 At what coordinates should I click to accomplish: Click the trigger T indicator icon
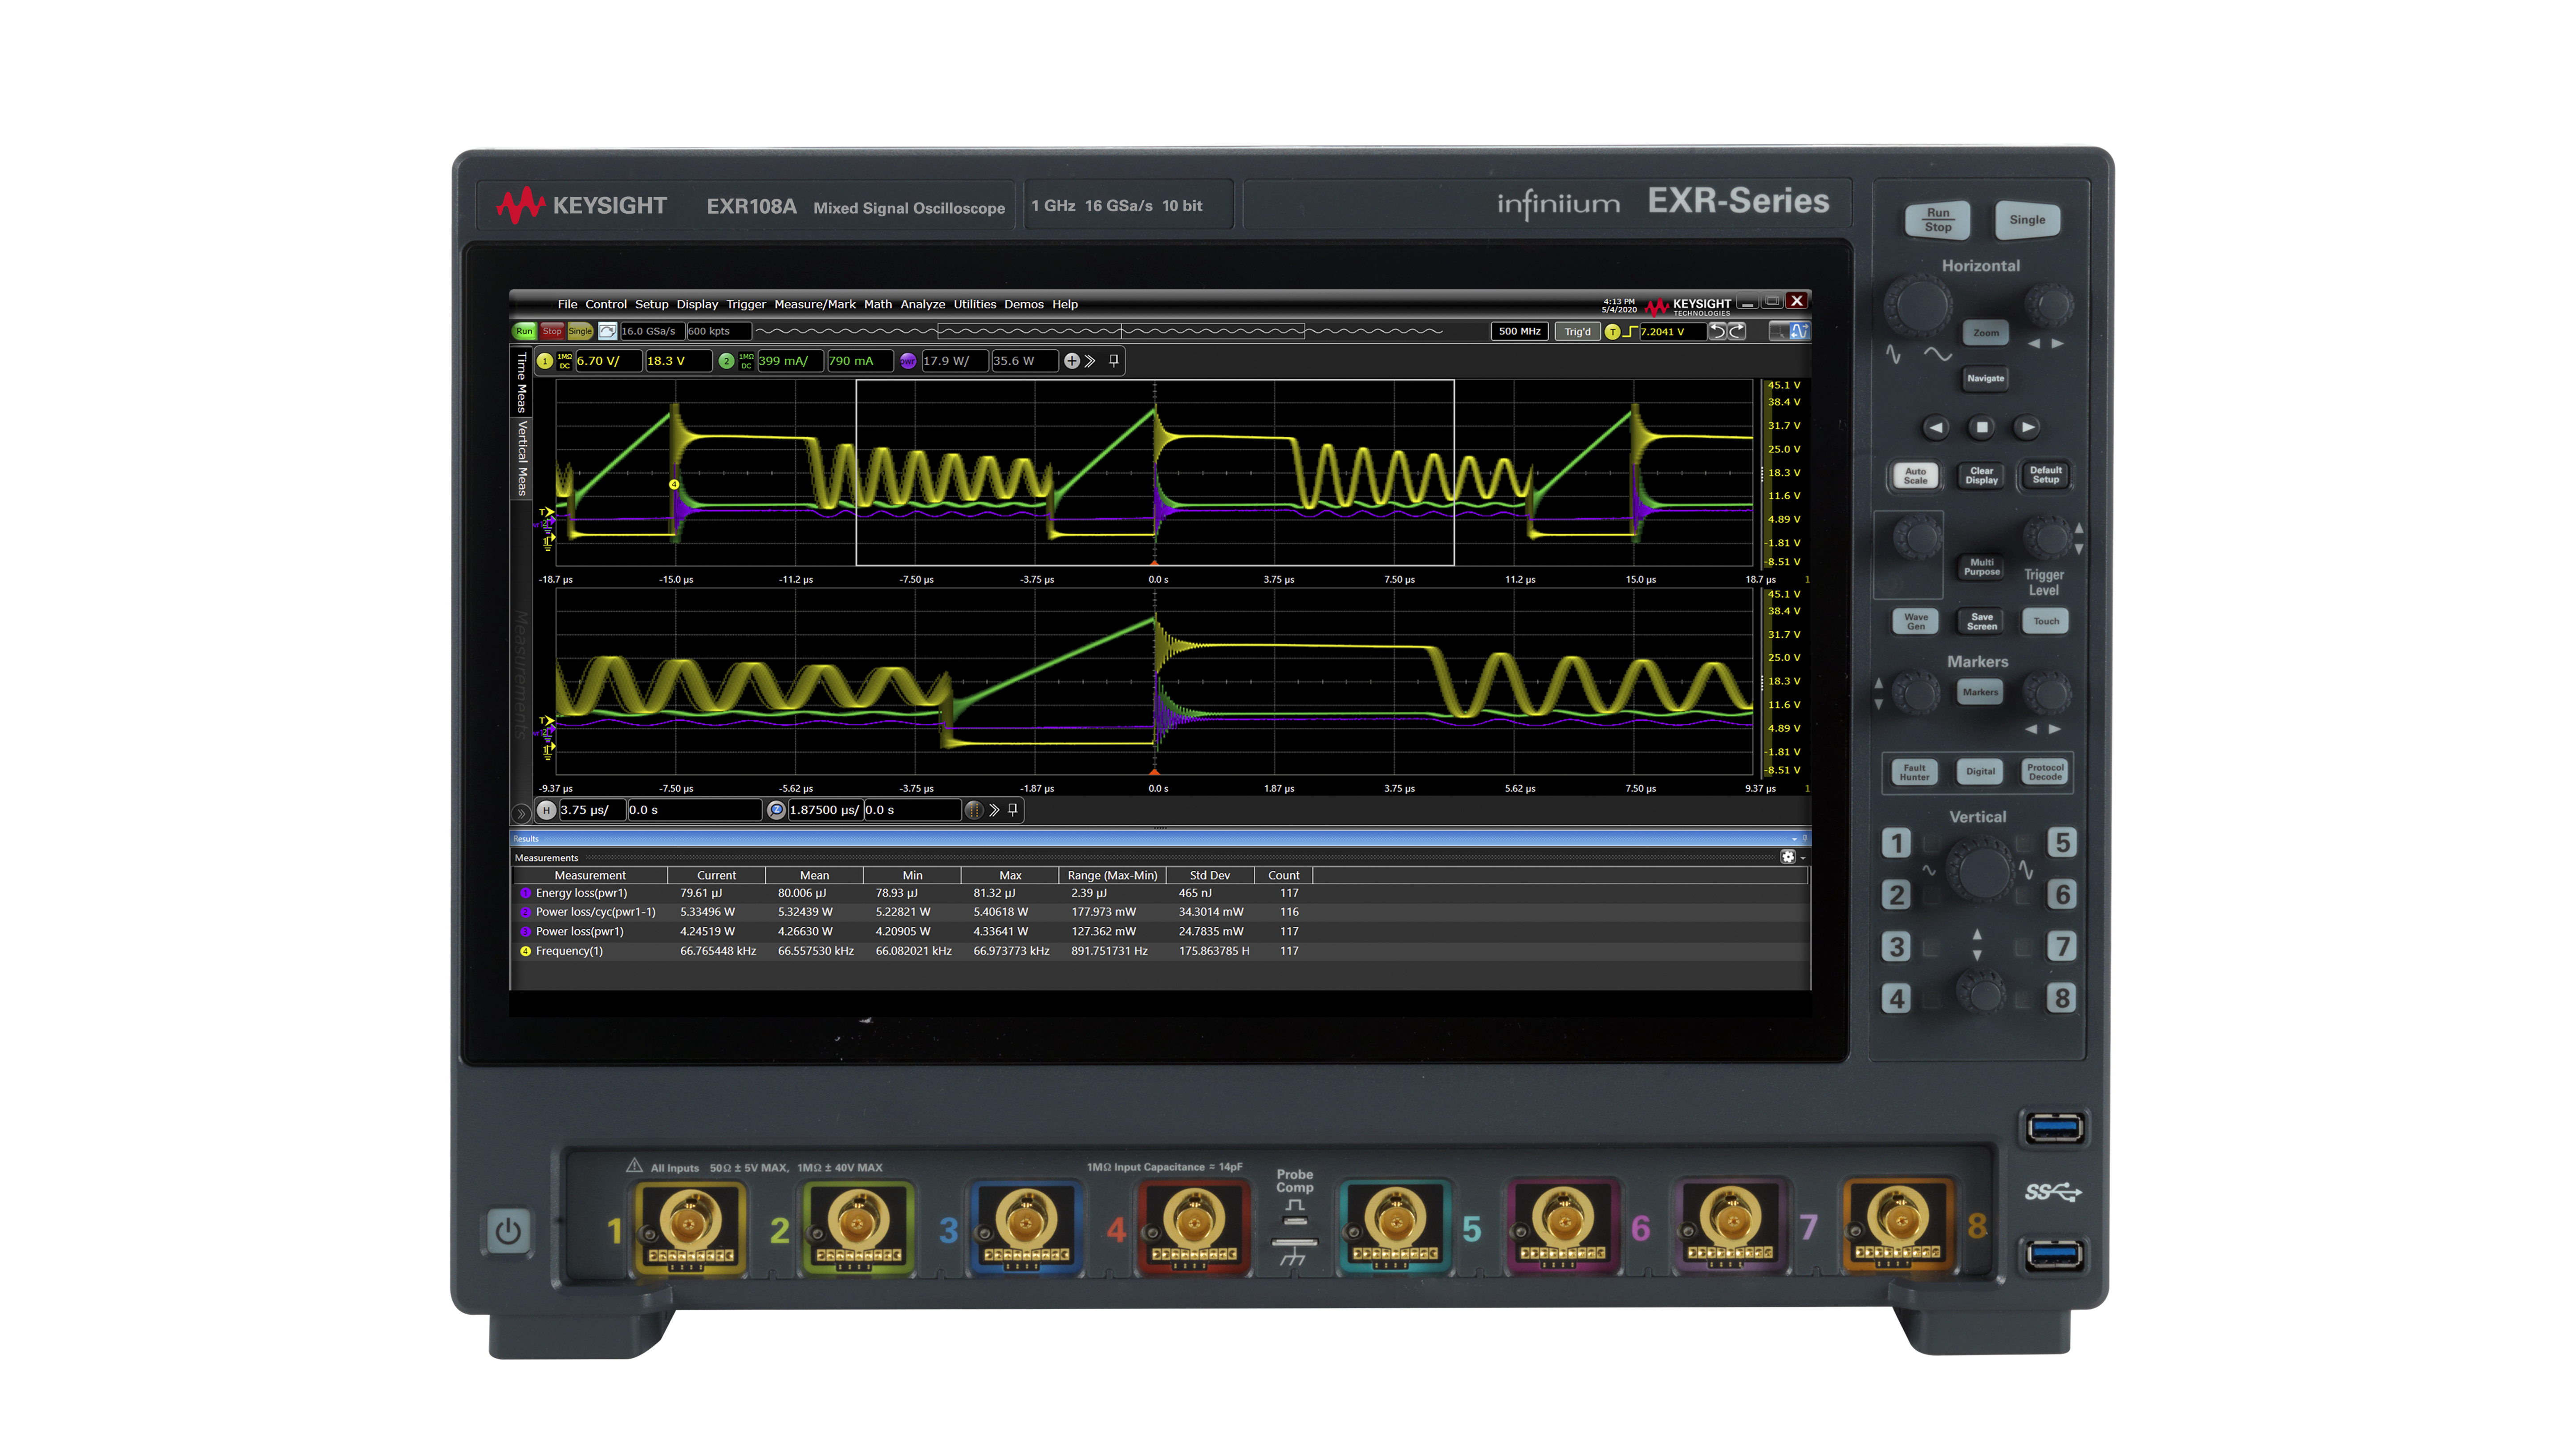point(1612,332)
